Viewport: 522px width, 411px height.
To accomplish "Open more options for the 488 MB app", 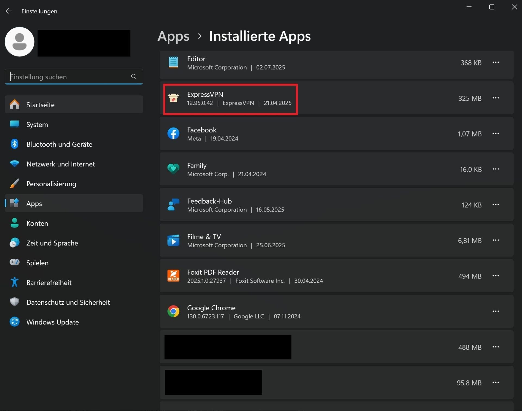I will point(496,347).
